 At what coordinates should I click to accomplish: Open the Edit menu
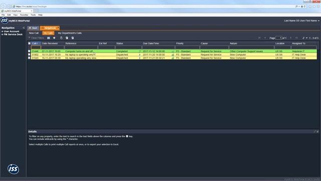click(9, 15)
